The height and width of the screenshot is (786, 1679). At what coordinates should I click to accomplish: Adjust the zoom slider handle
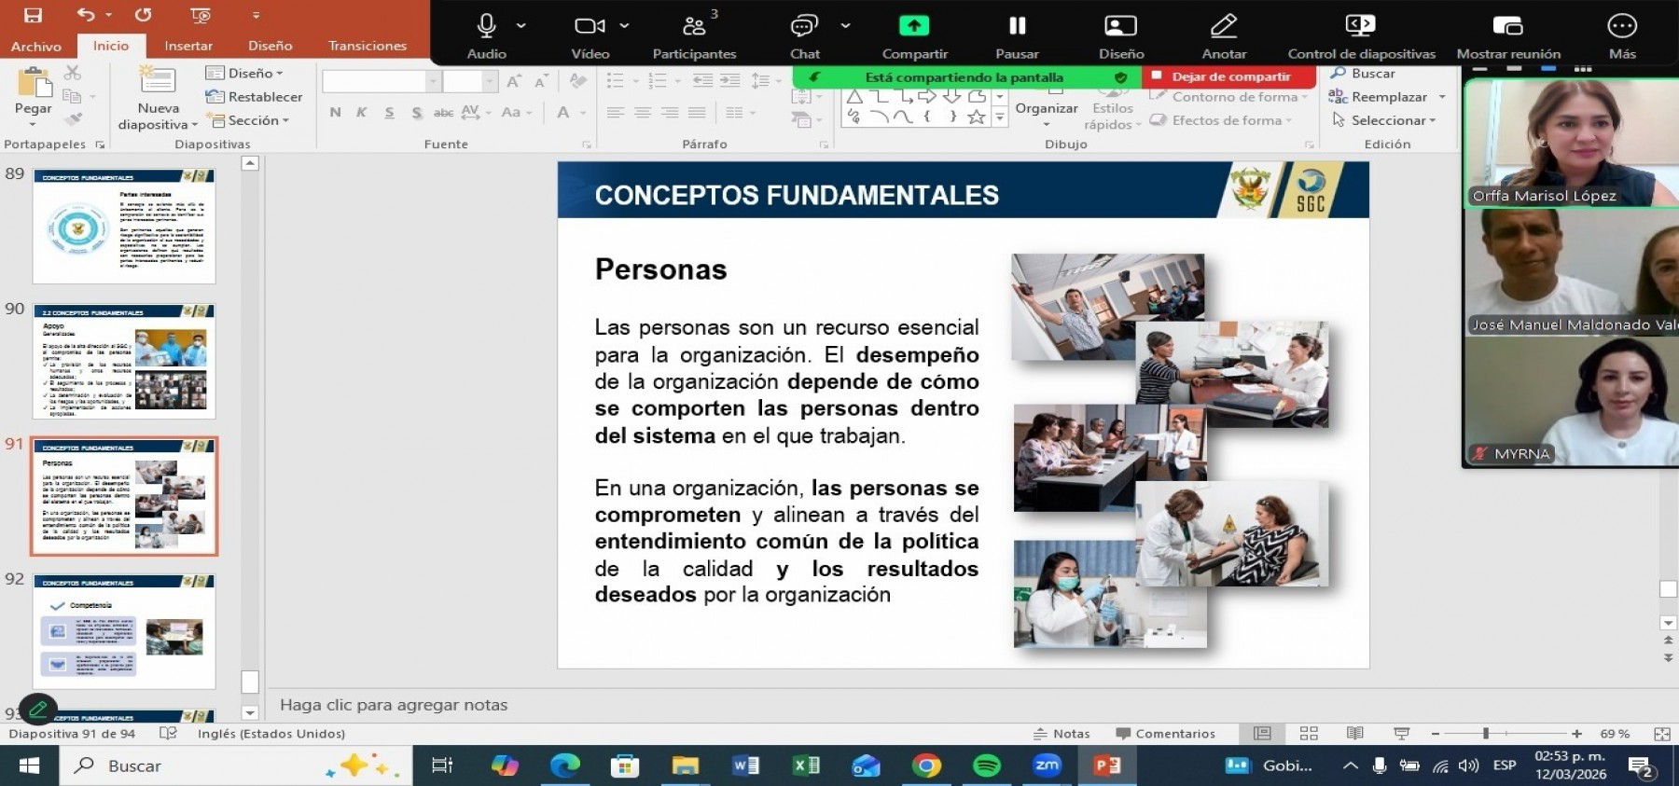tap(1485, 734)
